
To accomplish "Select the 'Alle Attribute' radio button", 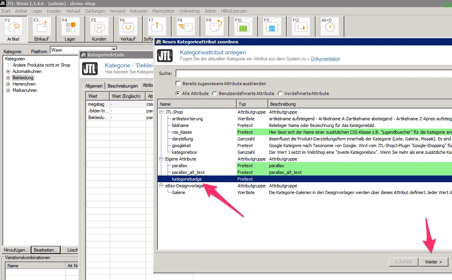I will pos(177,93).
